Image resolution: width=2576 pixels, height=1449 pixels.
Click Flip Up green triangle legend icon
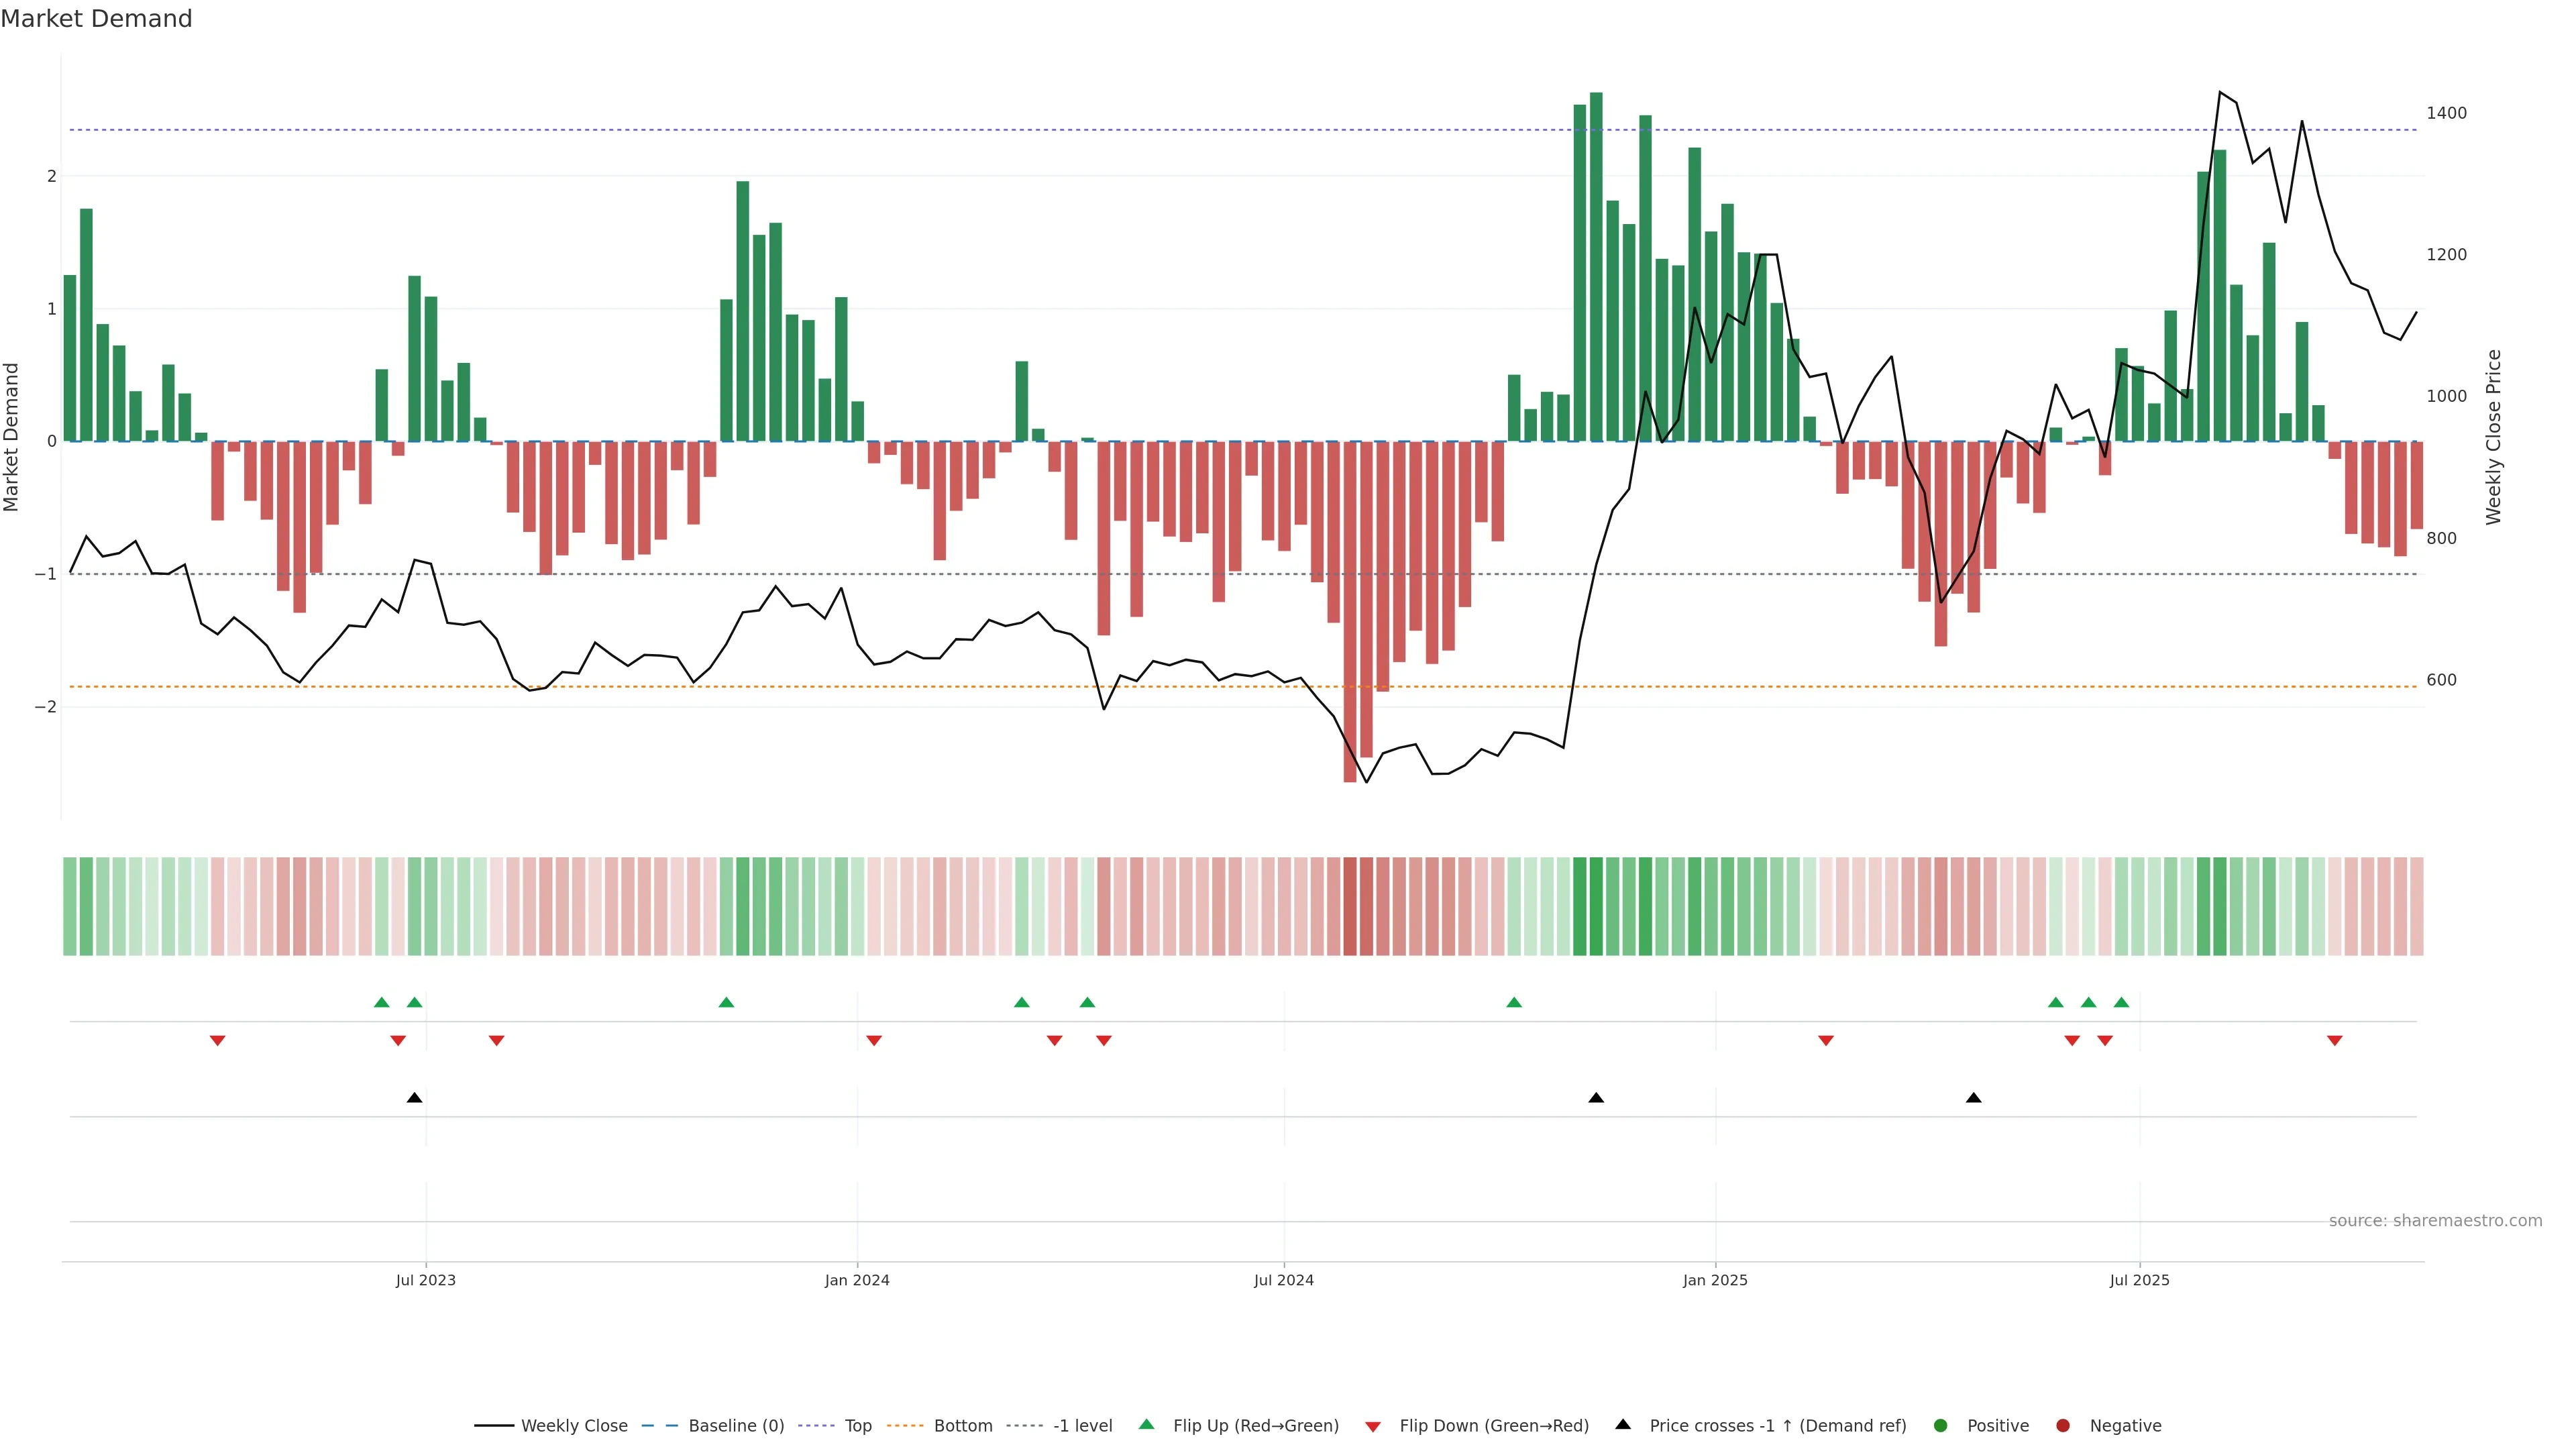coord(1147,1425)
